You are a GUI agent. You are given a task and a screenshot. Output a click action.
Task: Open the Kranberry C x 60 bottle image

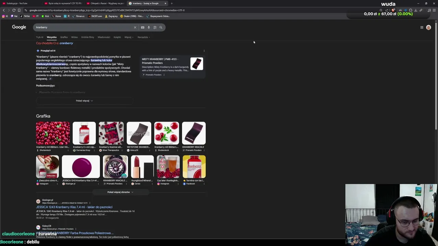[84, 133]
